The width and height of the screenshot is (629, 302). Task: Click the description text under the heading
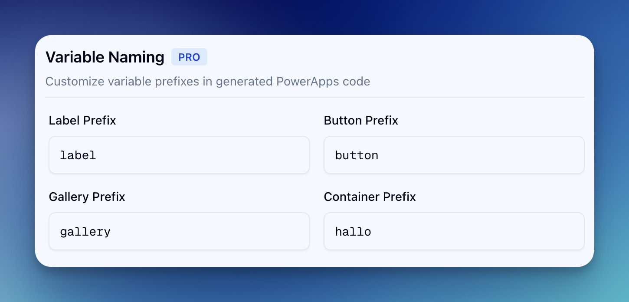tap(207, 82)
